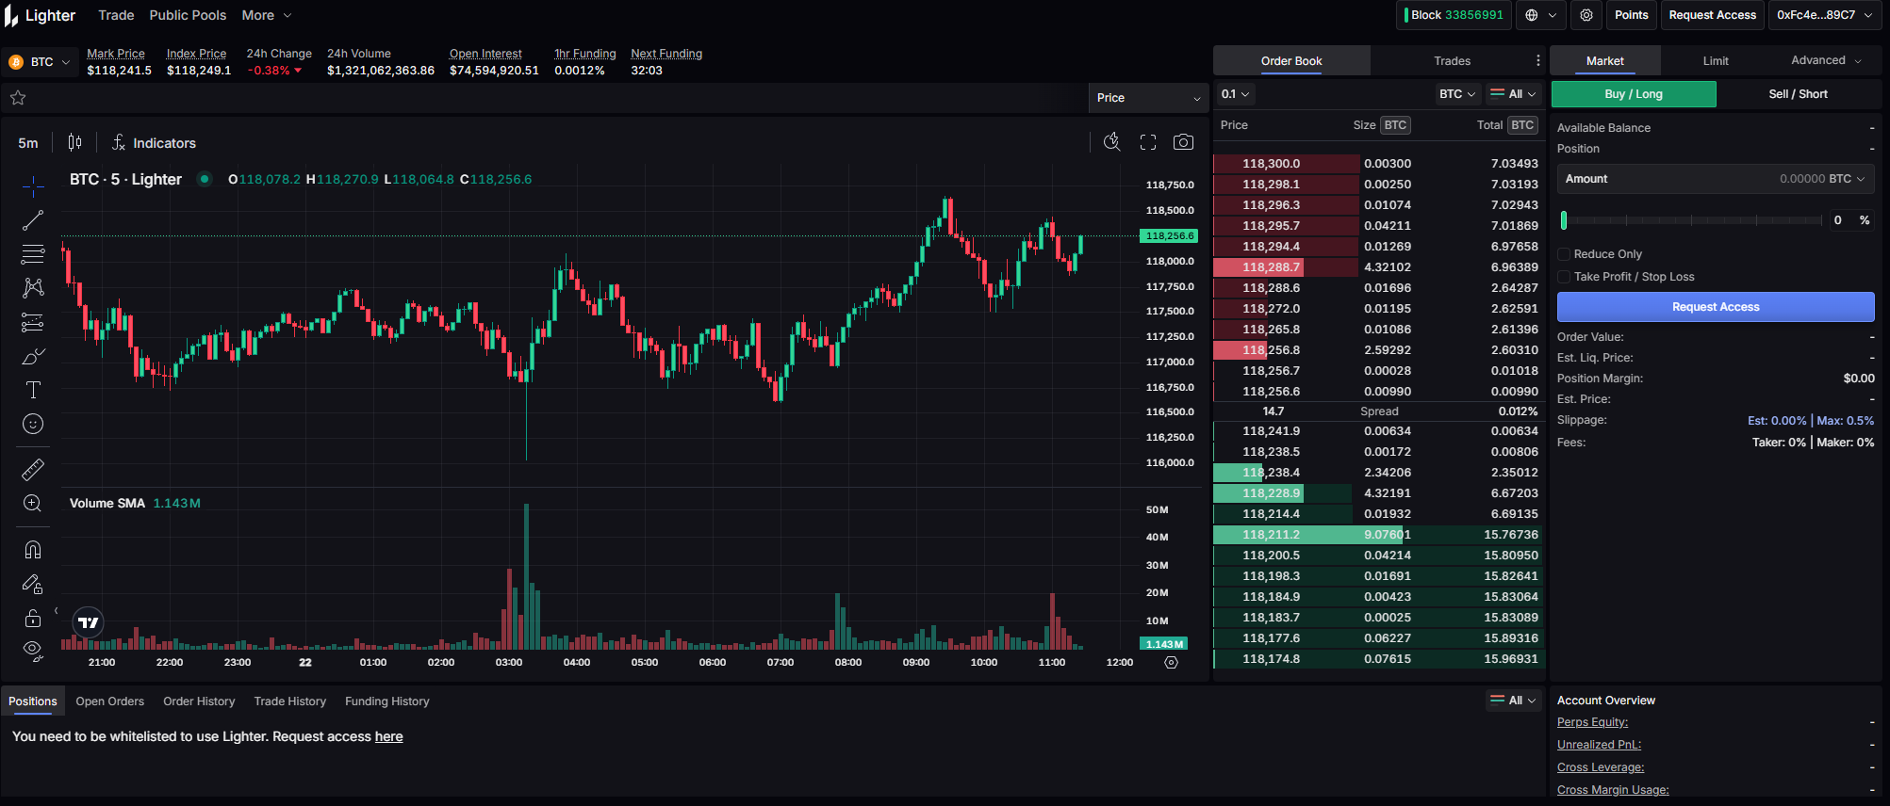The image size is (1890, 806).
Task: Open chart quick search icon
Action: [x=1112, y=142]
